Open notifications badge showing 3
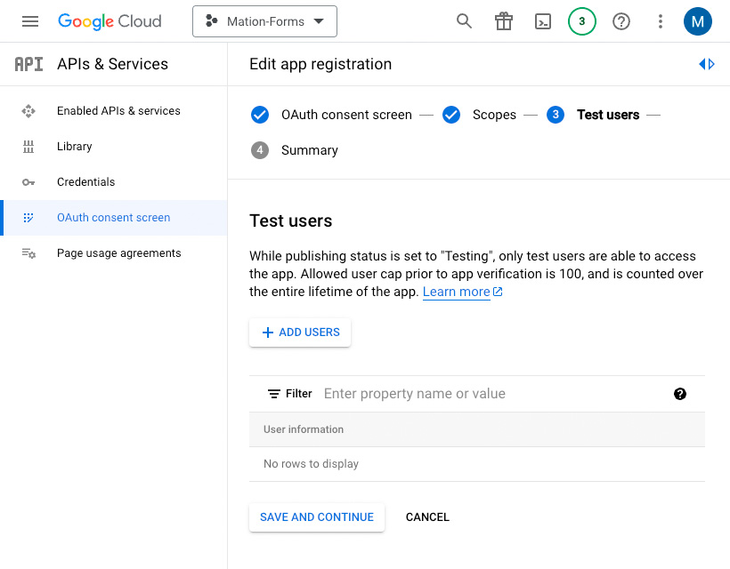This screenshot has height=569, width=730. click(x=582, y=21)
